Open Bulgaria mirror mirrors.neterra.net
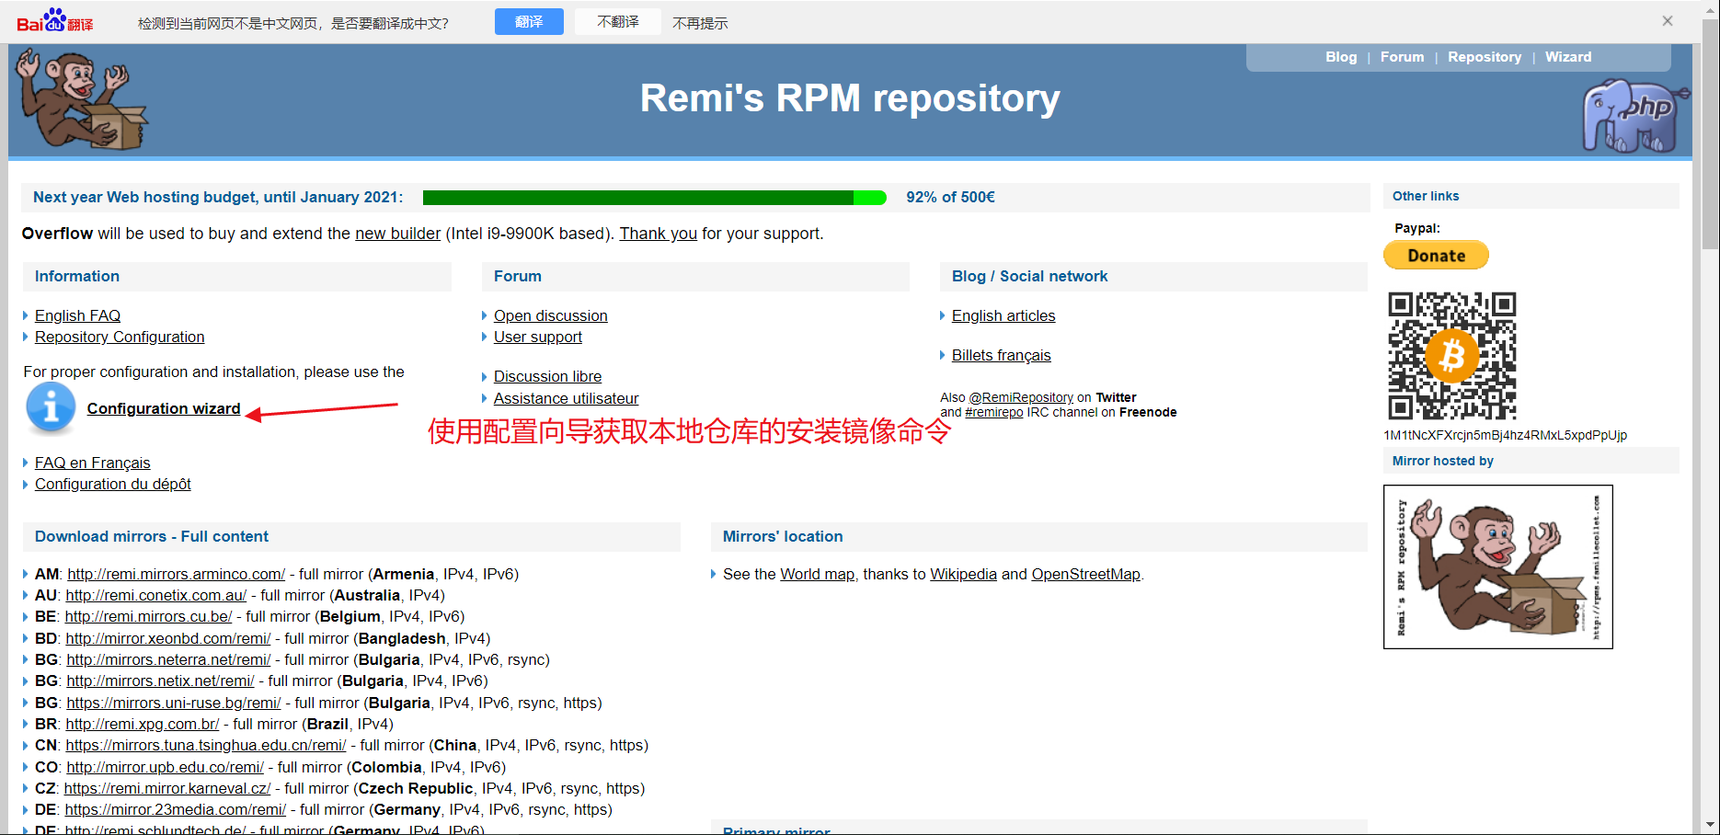 click(x=168, y=659)
